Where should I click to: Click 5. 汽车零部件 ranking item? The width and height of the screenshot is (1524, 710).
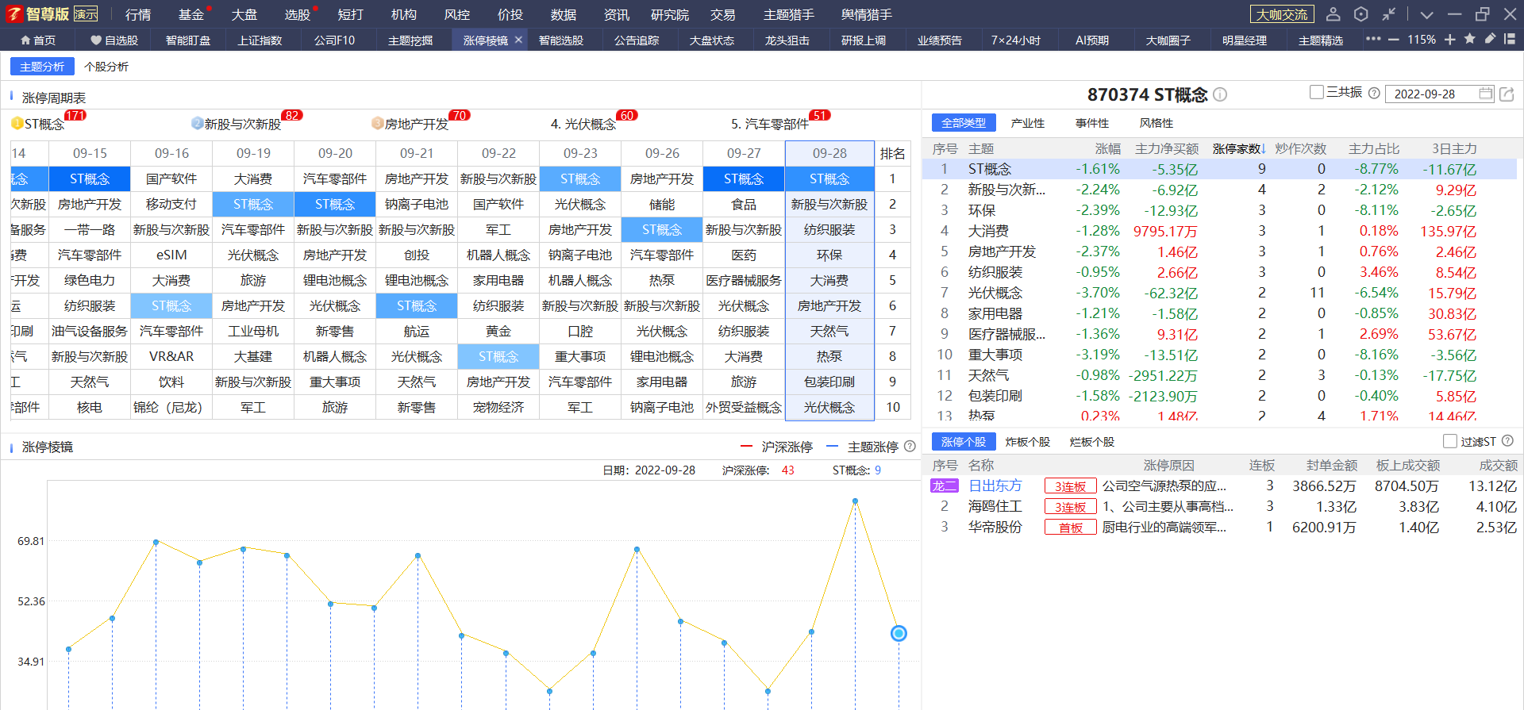770,124
